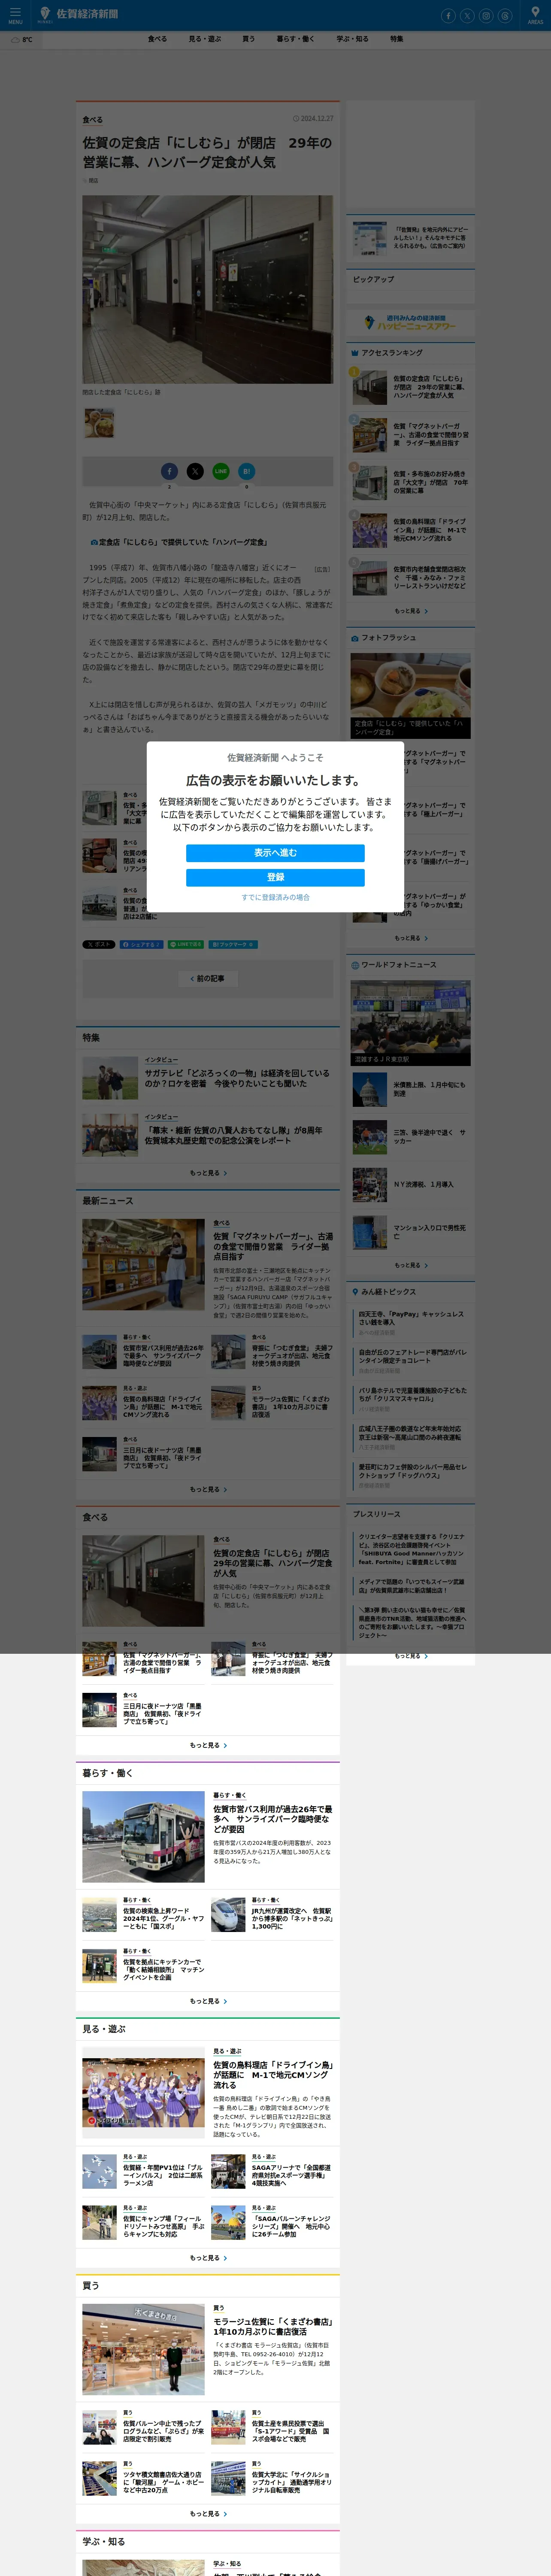The width and height of the screenshot is (551, 2576).
Task: Bookmark article with round Hatena B! icon
Action: 247,471
